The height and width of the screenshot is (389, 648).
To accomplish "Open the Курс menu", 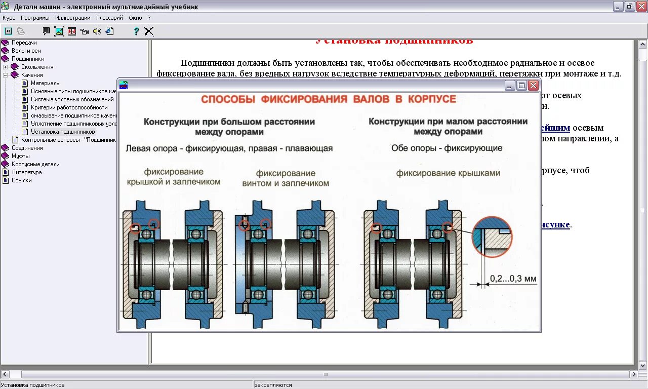I will click(9, 18).
